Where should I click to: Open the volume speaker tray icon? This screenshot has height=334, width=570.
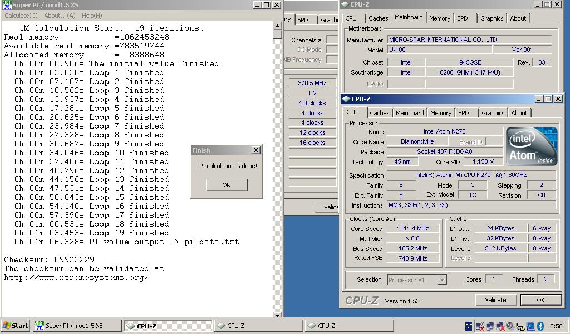tap(510, 326)
